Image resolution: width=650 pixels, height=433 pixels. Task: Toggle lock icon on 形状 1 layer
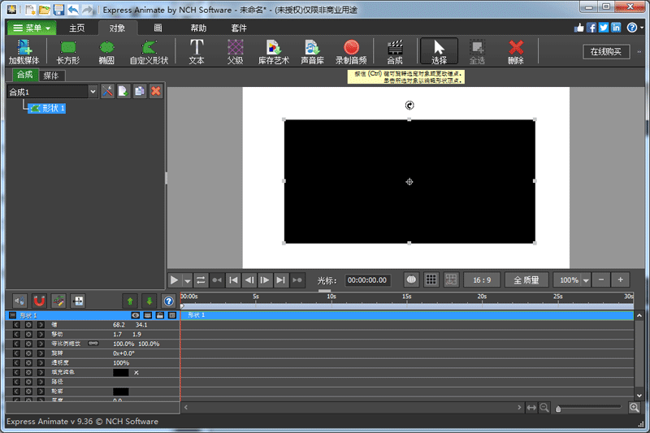[x=160, y=315]
